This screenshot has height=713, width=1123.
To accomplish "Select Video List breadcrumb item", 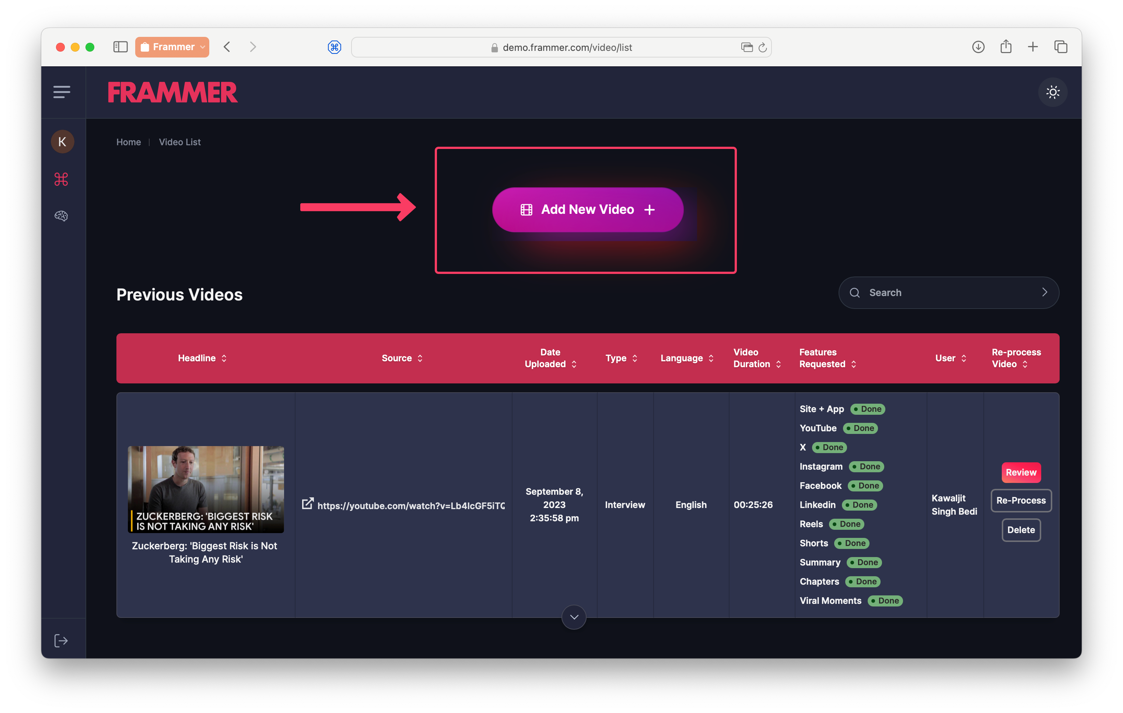I will point(179,142).
